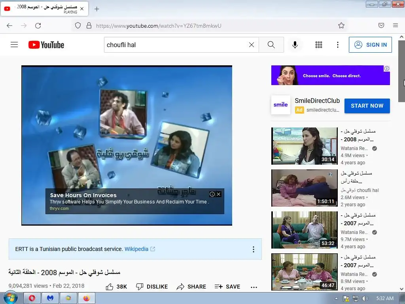Open Firefox from taskbar

point(86,298)
